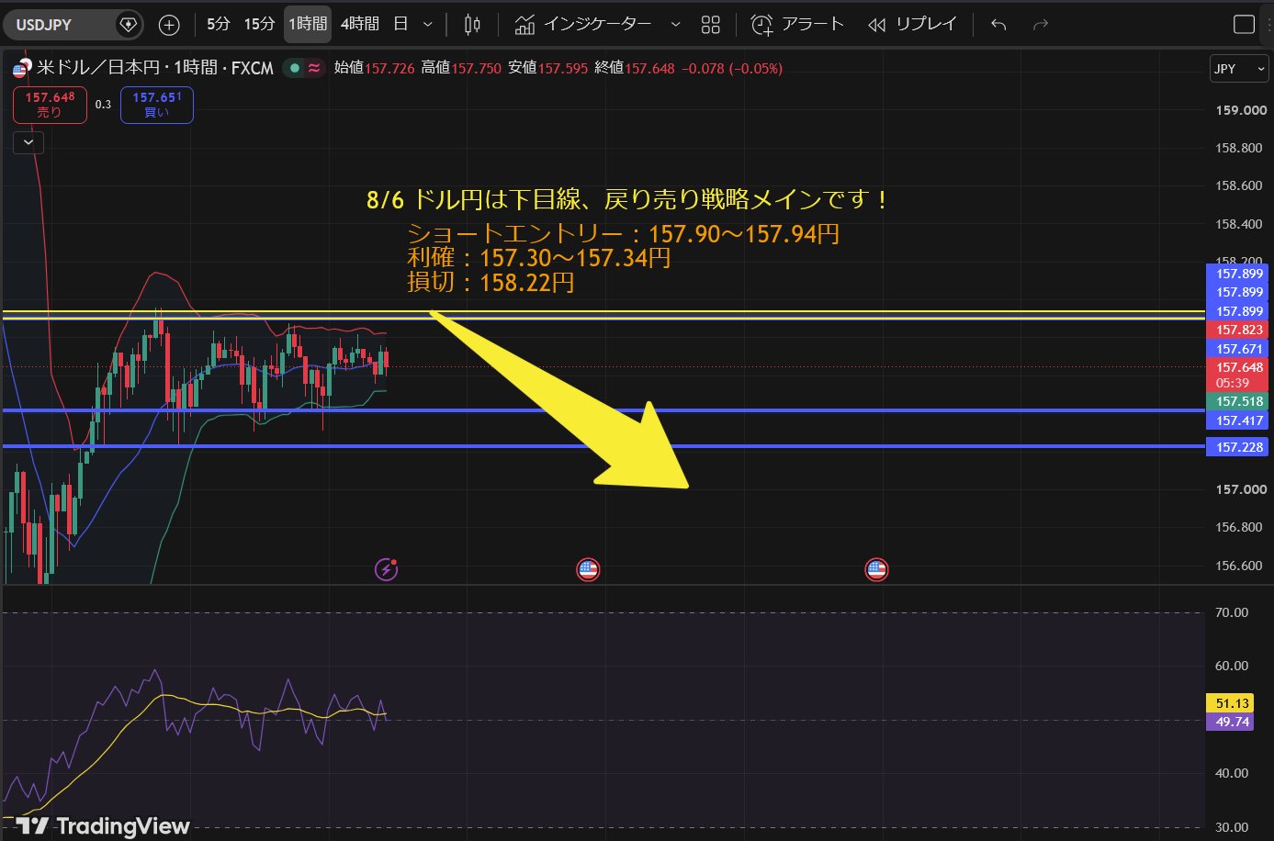Redo the last chart action
The image size is (1274, 841).
1041,25
